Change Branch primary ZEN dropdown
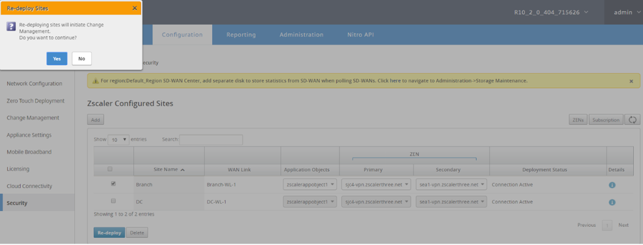Image resolution: width=643 pixels, height=245 pixels. (376, 185)
